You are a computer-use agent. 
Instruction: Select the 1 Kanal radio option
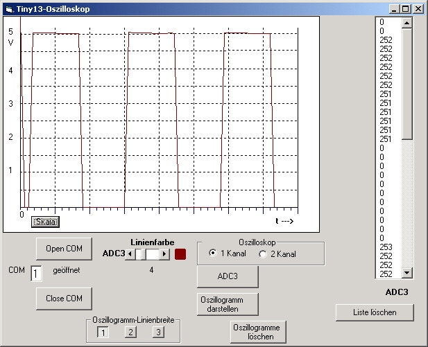[213, 254]
